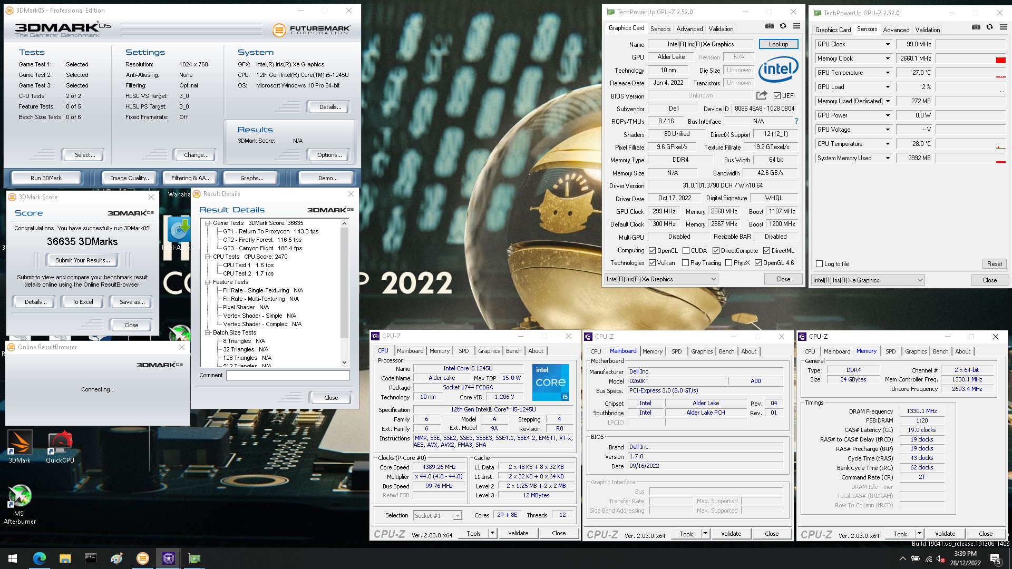Viewport: 1012px width, 569px height.
Task: Click the System Memory Used sensor graph
Action: [x=971, y=158]
